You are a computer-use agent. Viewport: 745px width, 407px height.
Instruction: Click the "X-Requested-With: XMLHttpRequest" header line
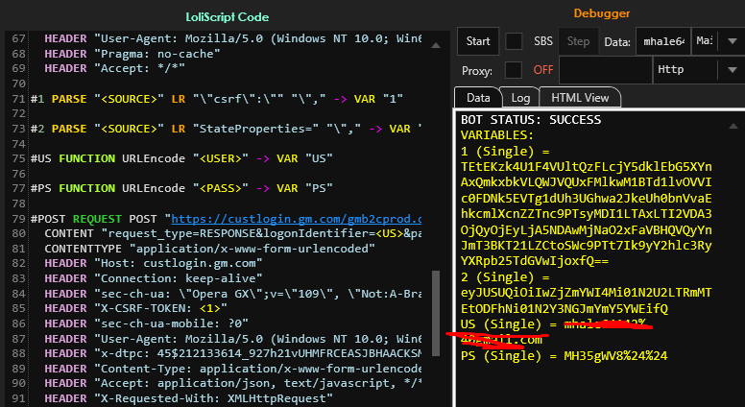tap(188, 399)
